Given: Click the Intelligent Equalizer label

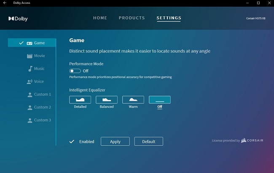Looking at the screenshot, I should (87, 90).
